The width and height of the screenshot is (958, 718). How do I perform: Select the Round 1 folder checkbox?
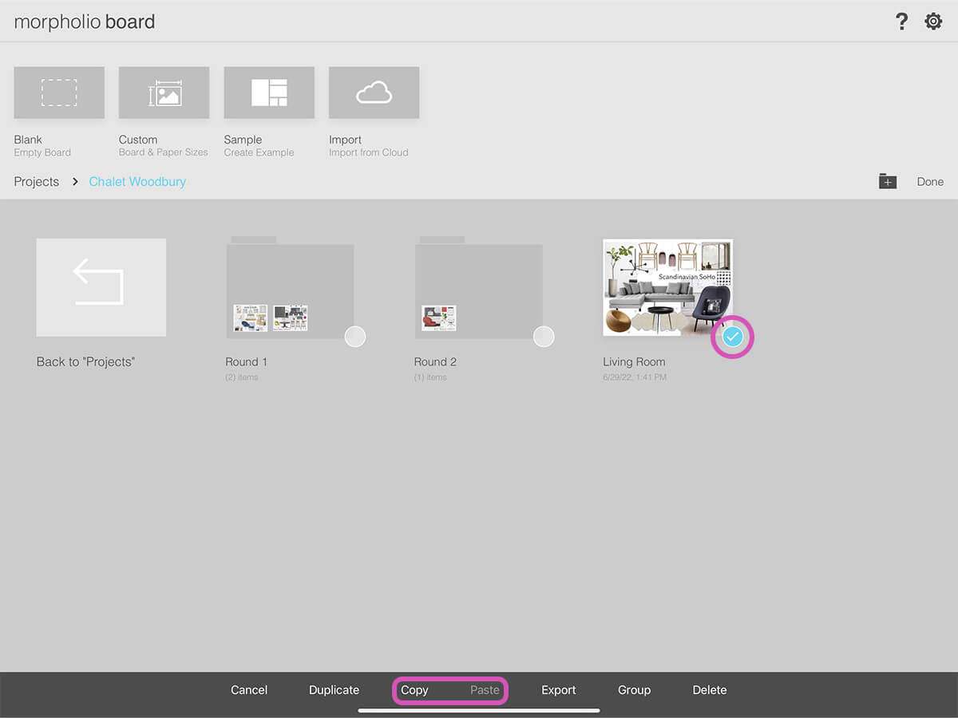click(x=355, y=337)
